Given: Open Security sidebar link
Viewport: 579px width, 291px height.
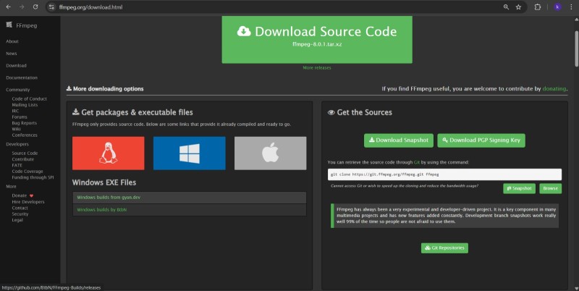Looking at the screenshot, I should tap(20, 214).
